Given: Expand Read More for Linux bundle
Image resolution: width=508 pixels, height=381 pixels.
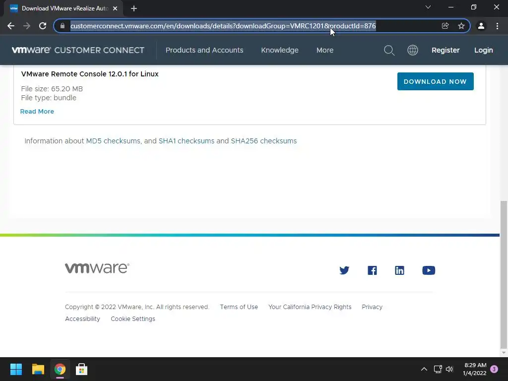Looking at the screenshot, I should (x=37, y=112).
